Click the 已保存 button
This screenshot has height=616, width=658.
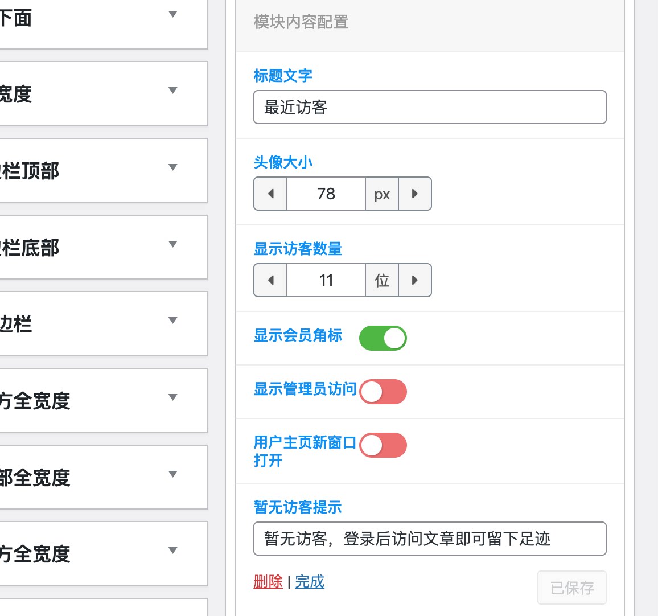572,588
